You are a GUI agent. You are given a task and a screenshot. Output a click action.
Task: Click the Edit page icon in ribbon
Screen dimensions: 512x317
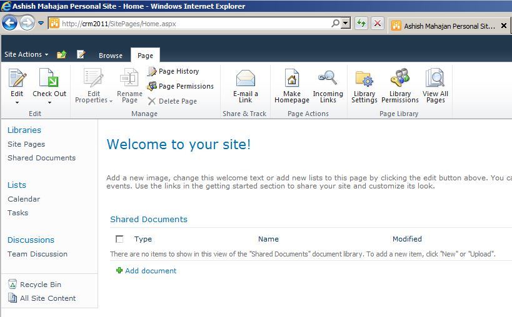pyautogui.click(x=17, y=78)
